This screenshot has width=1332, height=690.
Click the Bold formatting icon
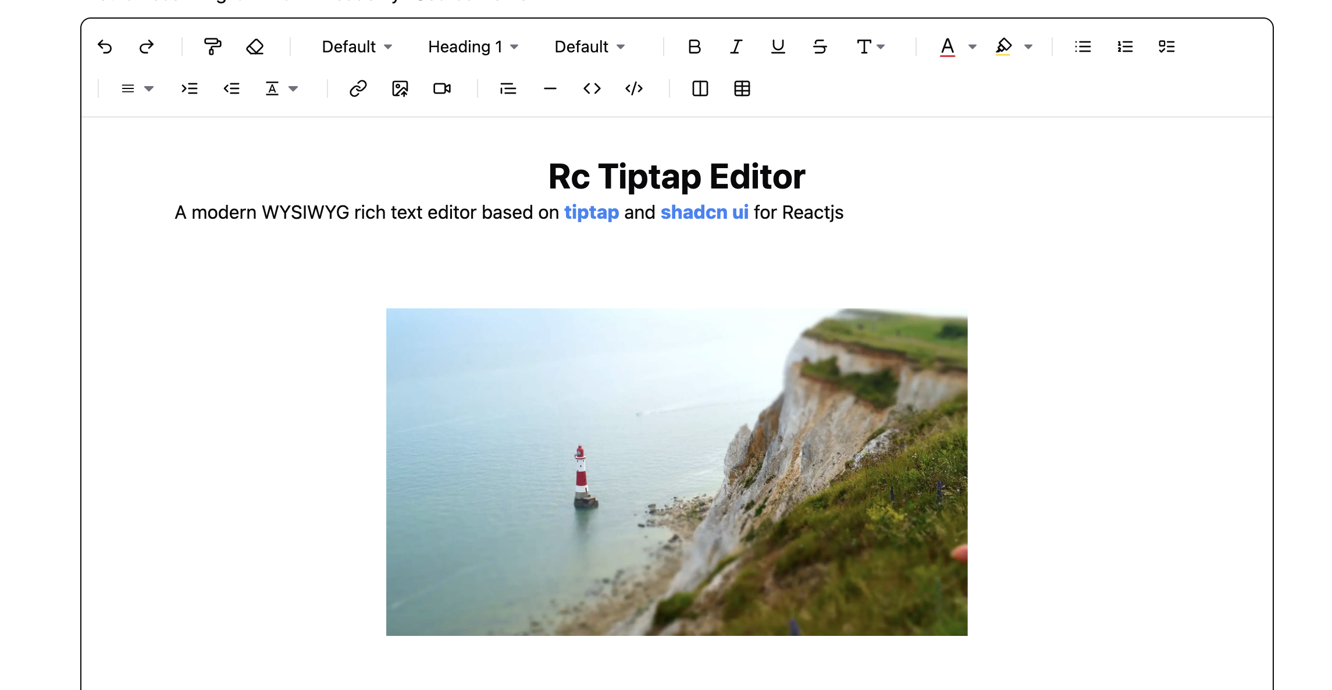[694, 47]
